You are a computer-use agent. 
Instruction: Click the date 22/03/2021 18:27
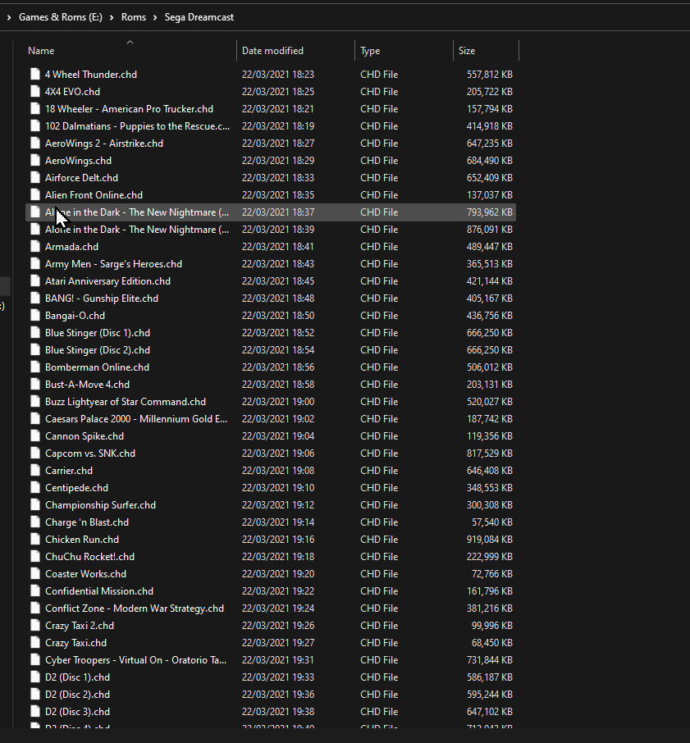(278, 143)
